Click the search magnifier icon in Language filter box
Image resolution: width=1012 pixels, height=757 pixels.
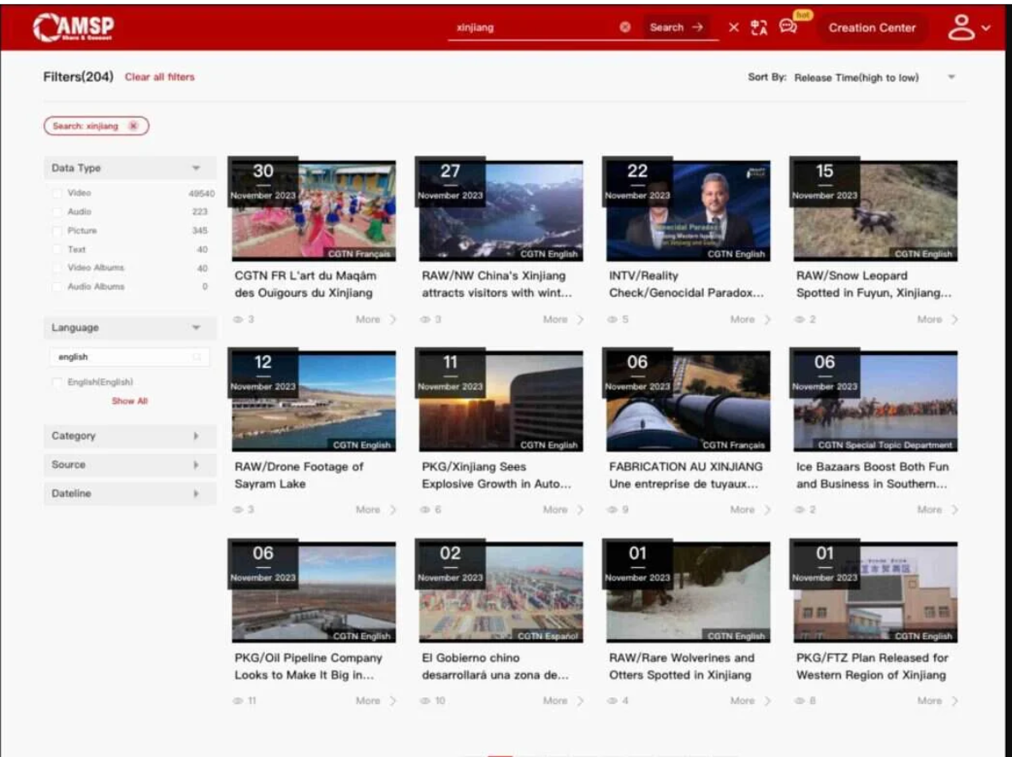point(198,357)
